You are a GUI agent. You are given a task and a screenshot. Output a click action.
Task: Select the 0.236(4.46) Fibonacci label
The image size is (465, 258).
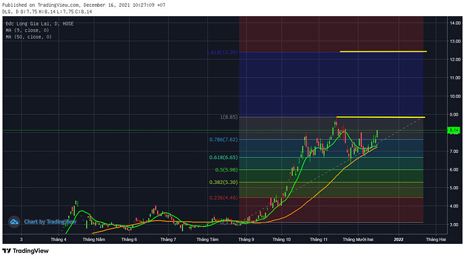click(223, 197)
